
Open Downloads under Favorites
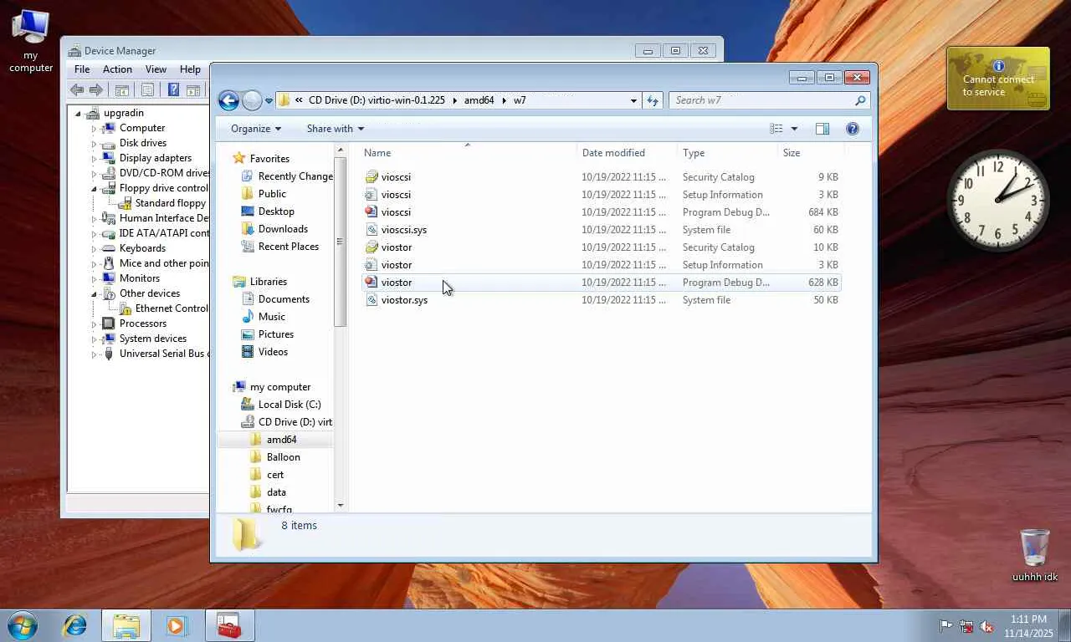(283, 229)
